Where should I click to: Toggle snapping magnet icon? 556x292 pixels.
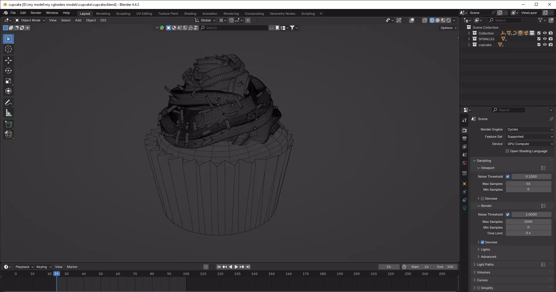pyautogui.click(x=231, y=20)
